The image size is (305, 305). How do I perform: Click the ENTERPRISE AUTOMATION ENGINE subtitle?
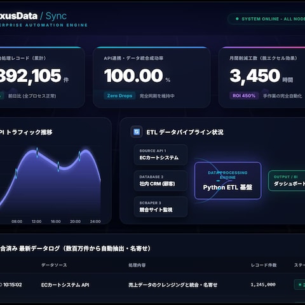(x=44, y=25)
